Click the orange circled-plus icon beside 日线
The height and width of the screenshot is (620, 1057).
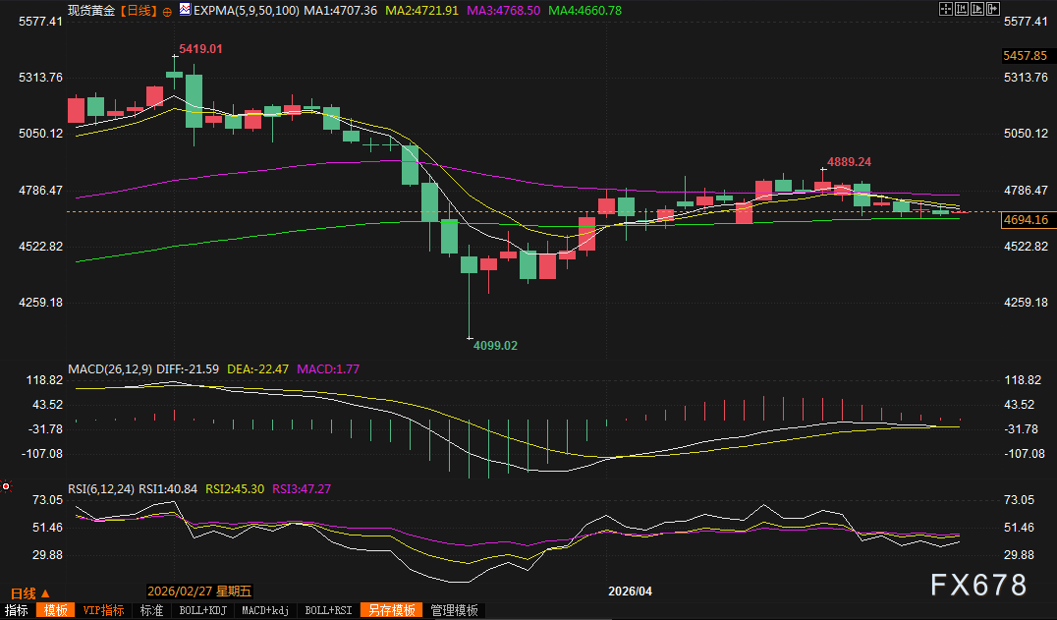pyautogui.click(x=166, y=11)
